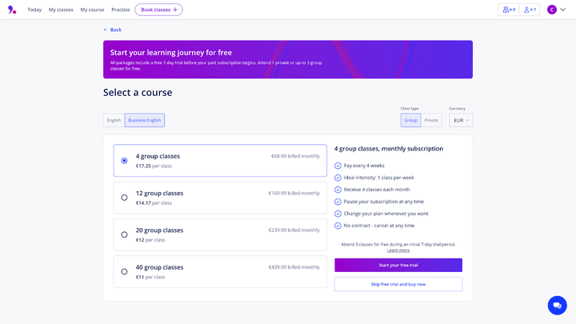Click the Lingoda logo icon

point(12,10)
